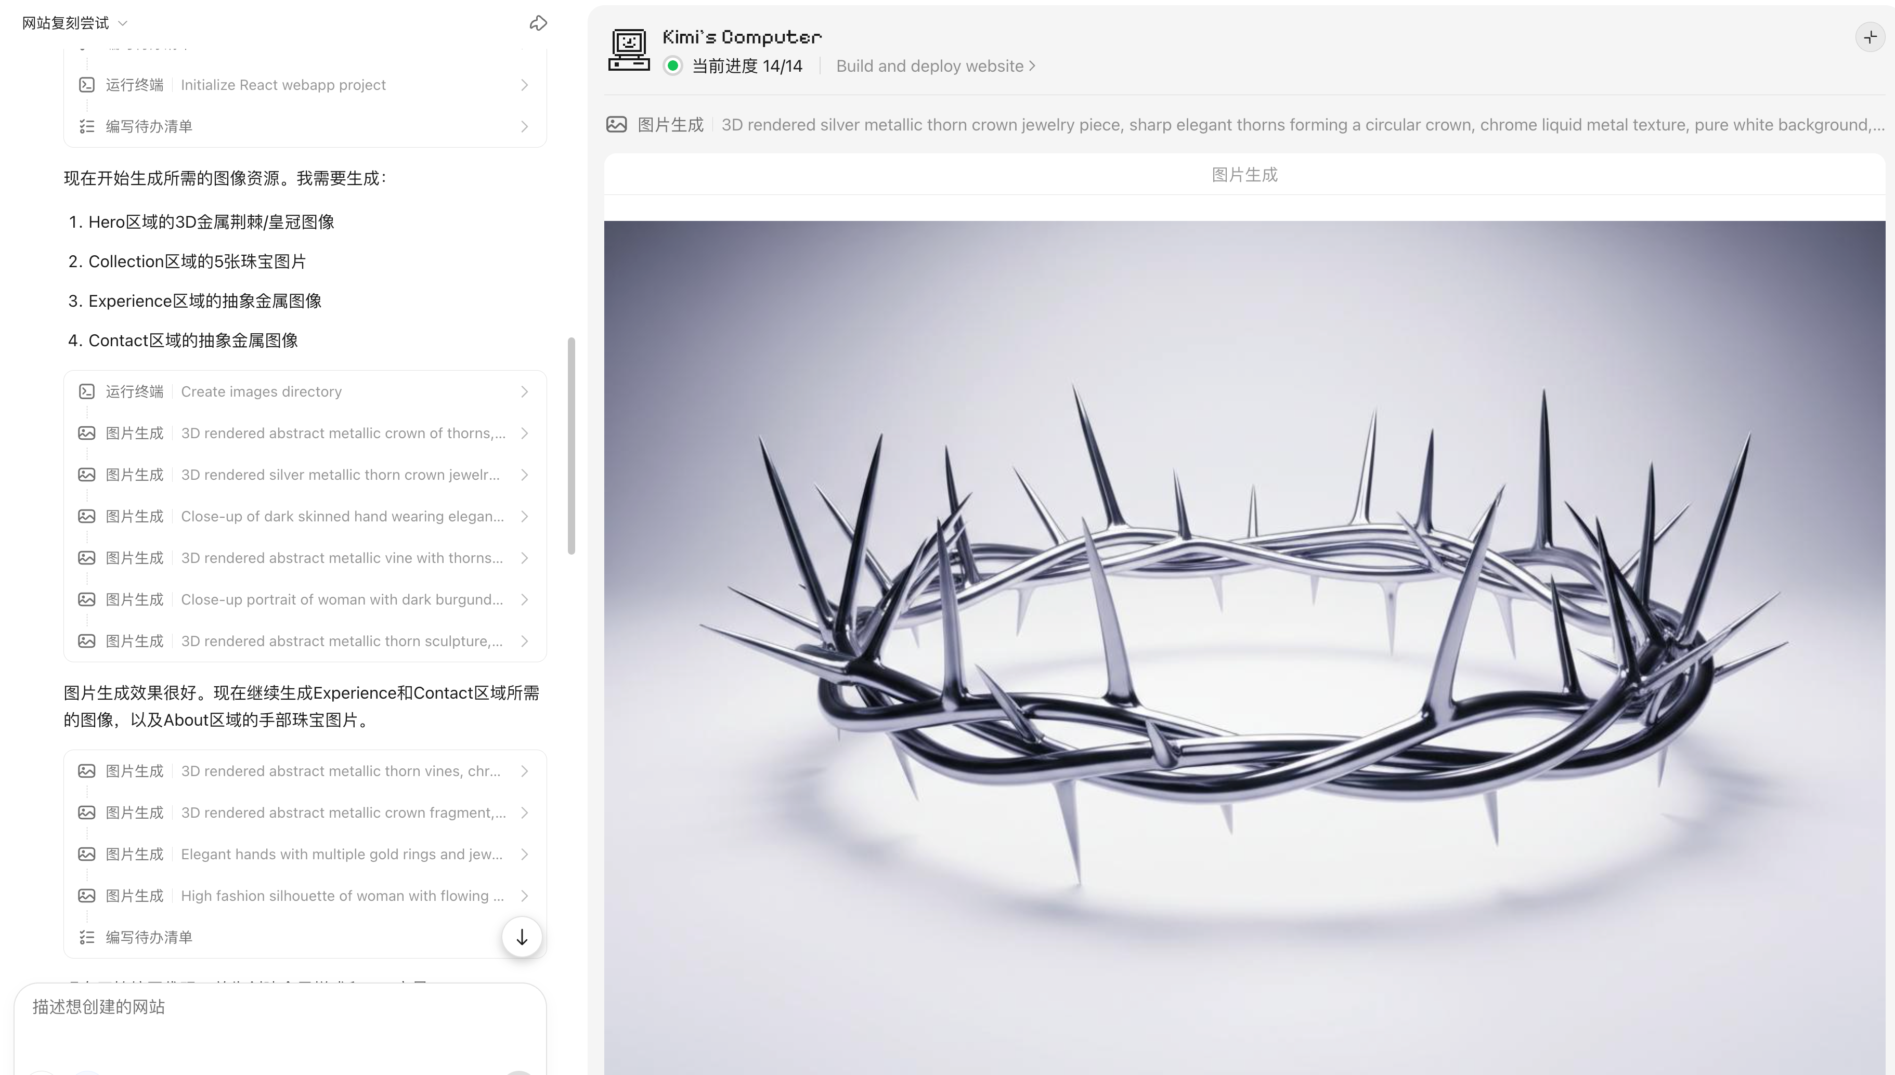The height and width of the screenshot is (1075, 1895).
Task: Click the image icon in preview header
Action: pos(616,125)
